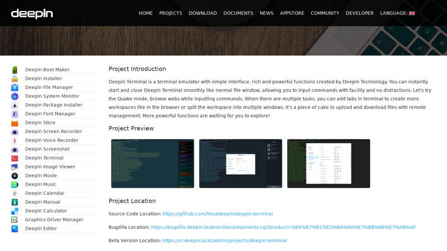Click the Deepin Voice Recorder icon
The image size is (447, 251).
[15, 140]
